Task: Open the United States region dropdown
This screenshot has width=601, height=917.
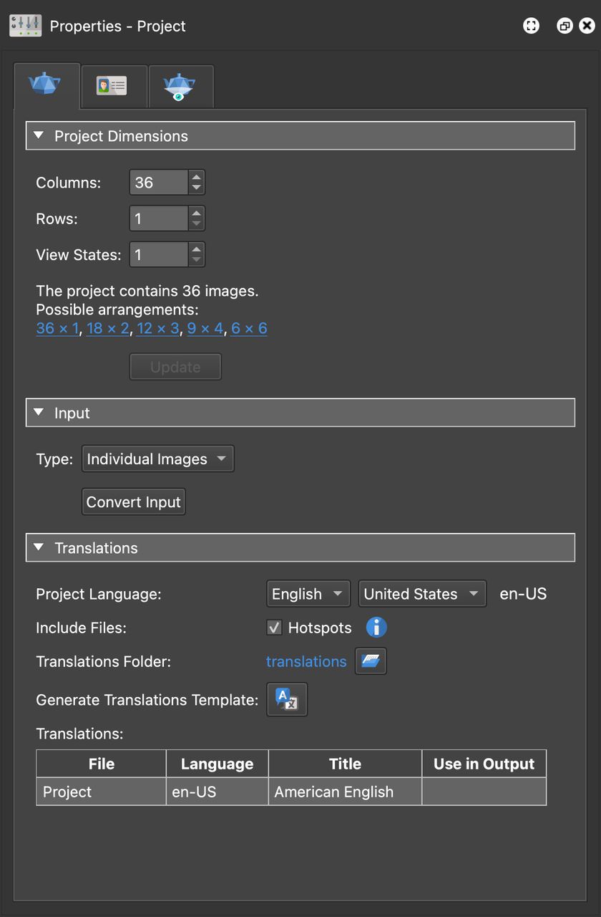Action: [421, 593]
